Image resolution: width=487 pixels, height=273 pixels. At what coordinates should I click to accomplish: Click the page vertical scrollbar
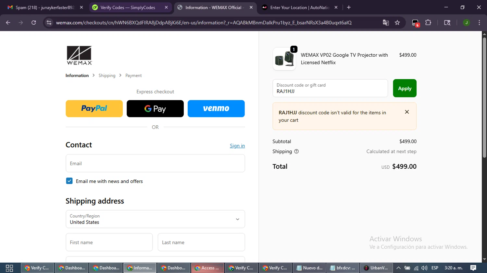coord(484,98)
